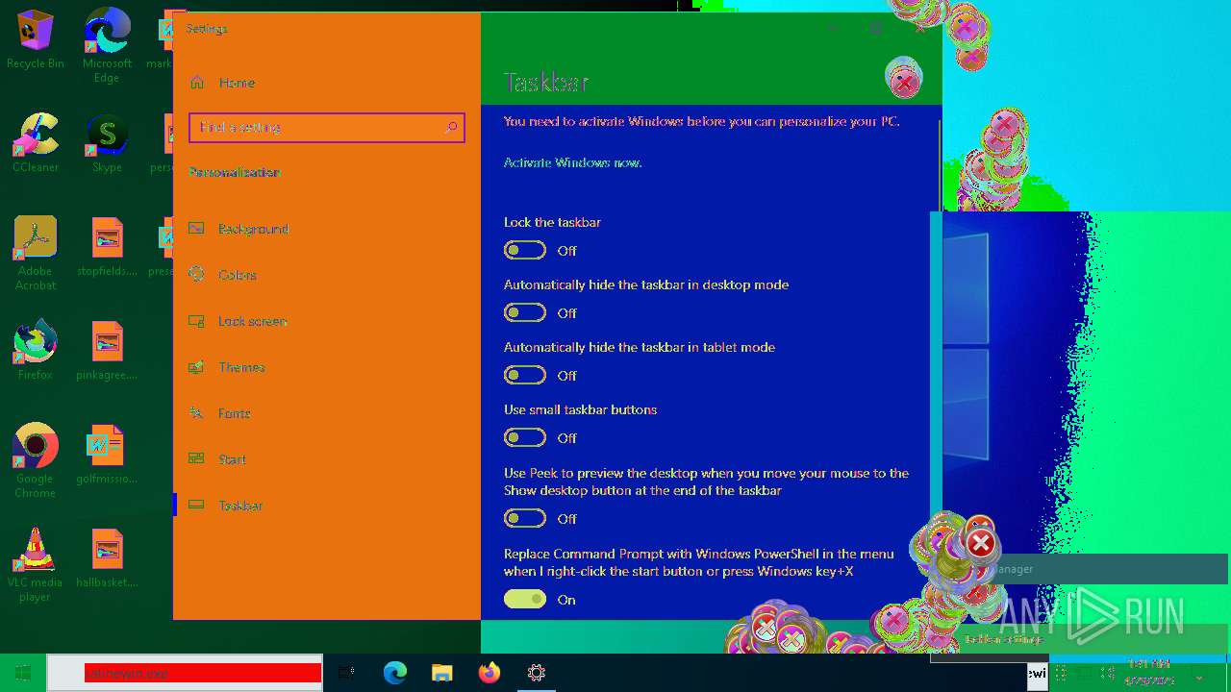Image resolution: width=1231 pixels, height=692 pixels.
Task: Open Themes settings page
Action: pyautogui.click(x=327, y=367)
